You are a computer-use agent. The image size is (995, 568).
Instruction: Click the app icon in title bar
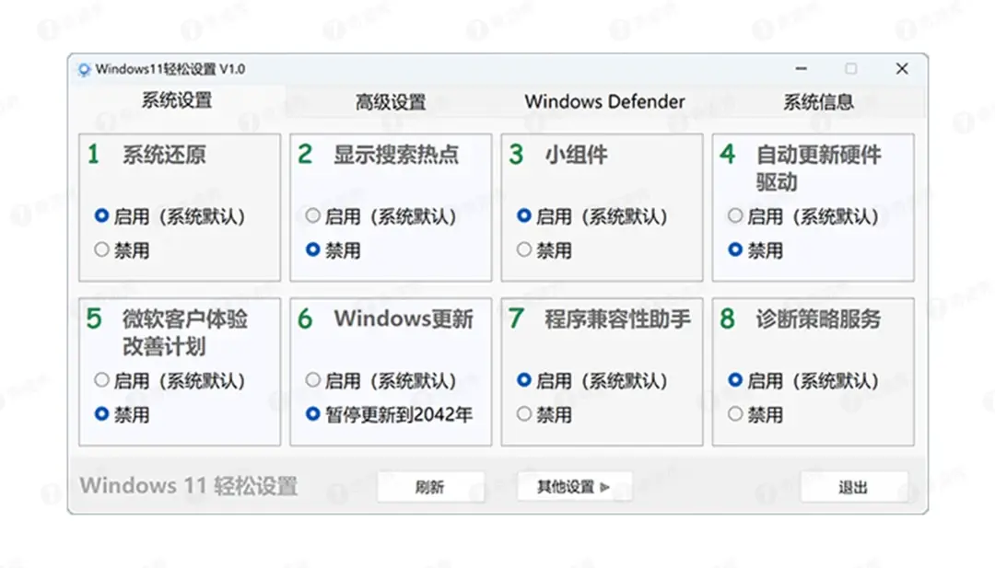point(84,69)
